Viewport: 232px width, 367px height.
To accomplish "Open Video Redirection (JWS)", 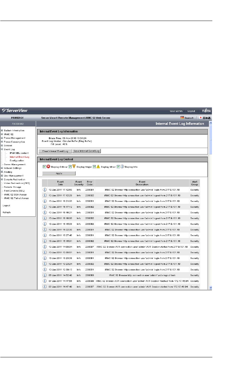I will [x=17, y=183].
